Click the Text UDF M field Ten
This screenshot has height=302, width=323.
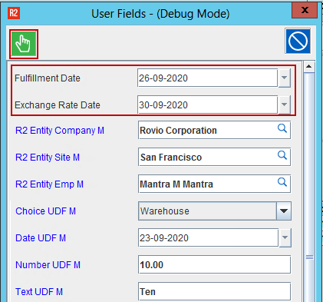point(214,291)
